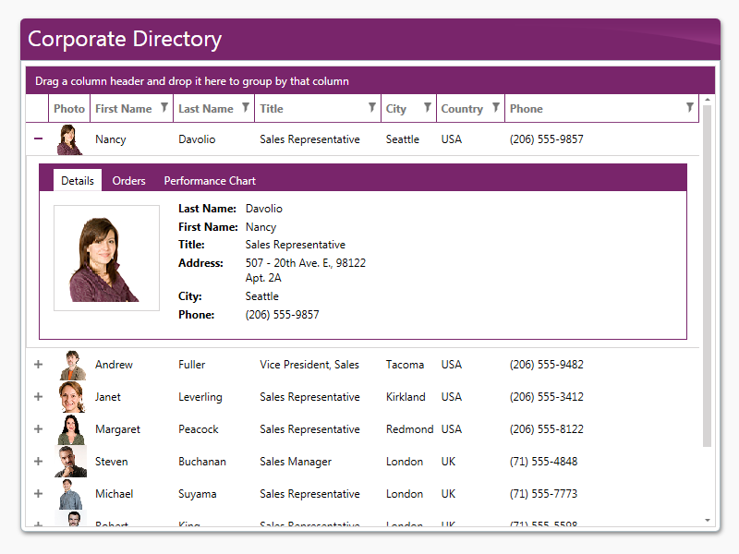Open the Phone column filter funnel
Screen dimensions: 739x554
[689, 108]
